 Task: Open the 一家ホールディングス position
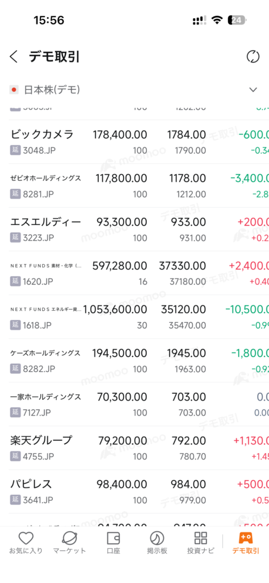pos(139,404)
